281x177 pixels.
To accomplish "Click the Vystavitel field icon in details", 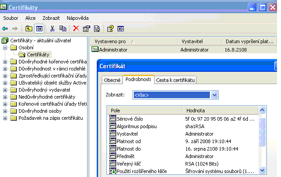I will pyautogui.click(x=113, y=133).
